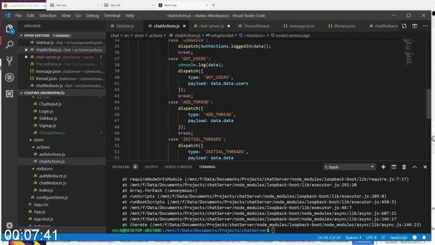Click the code minimap

pos(408,52)
